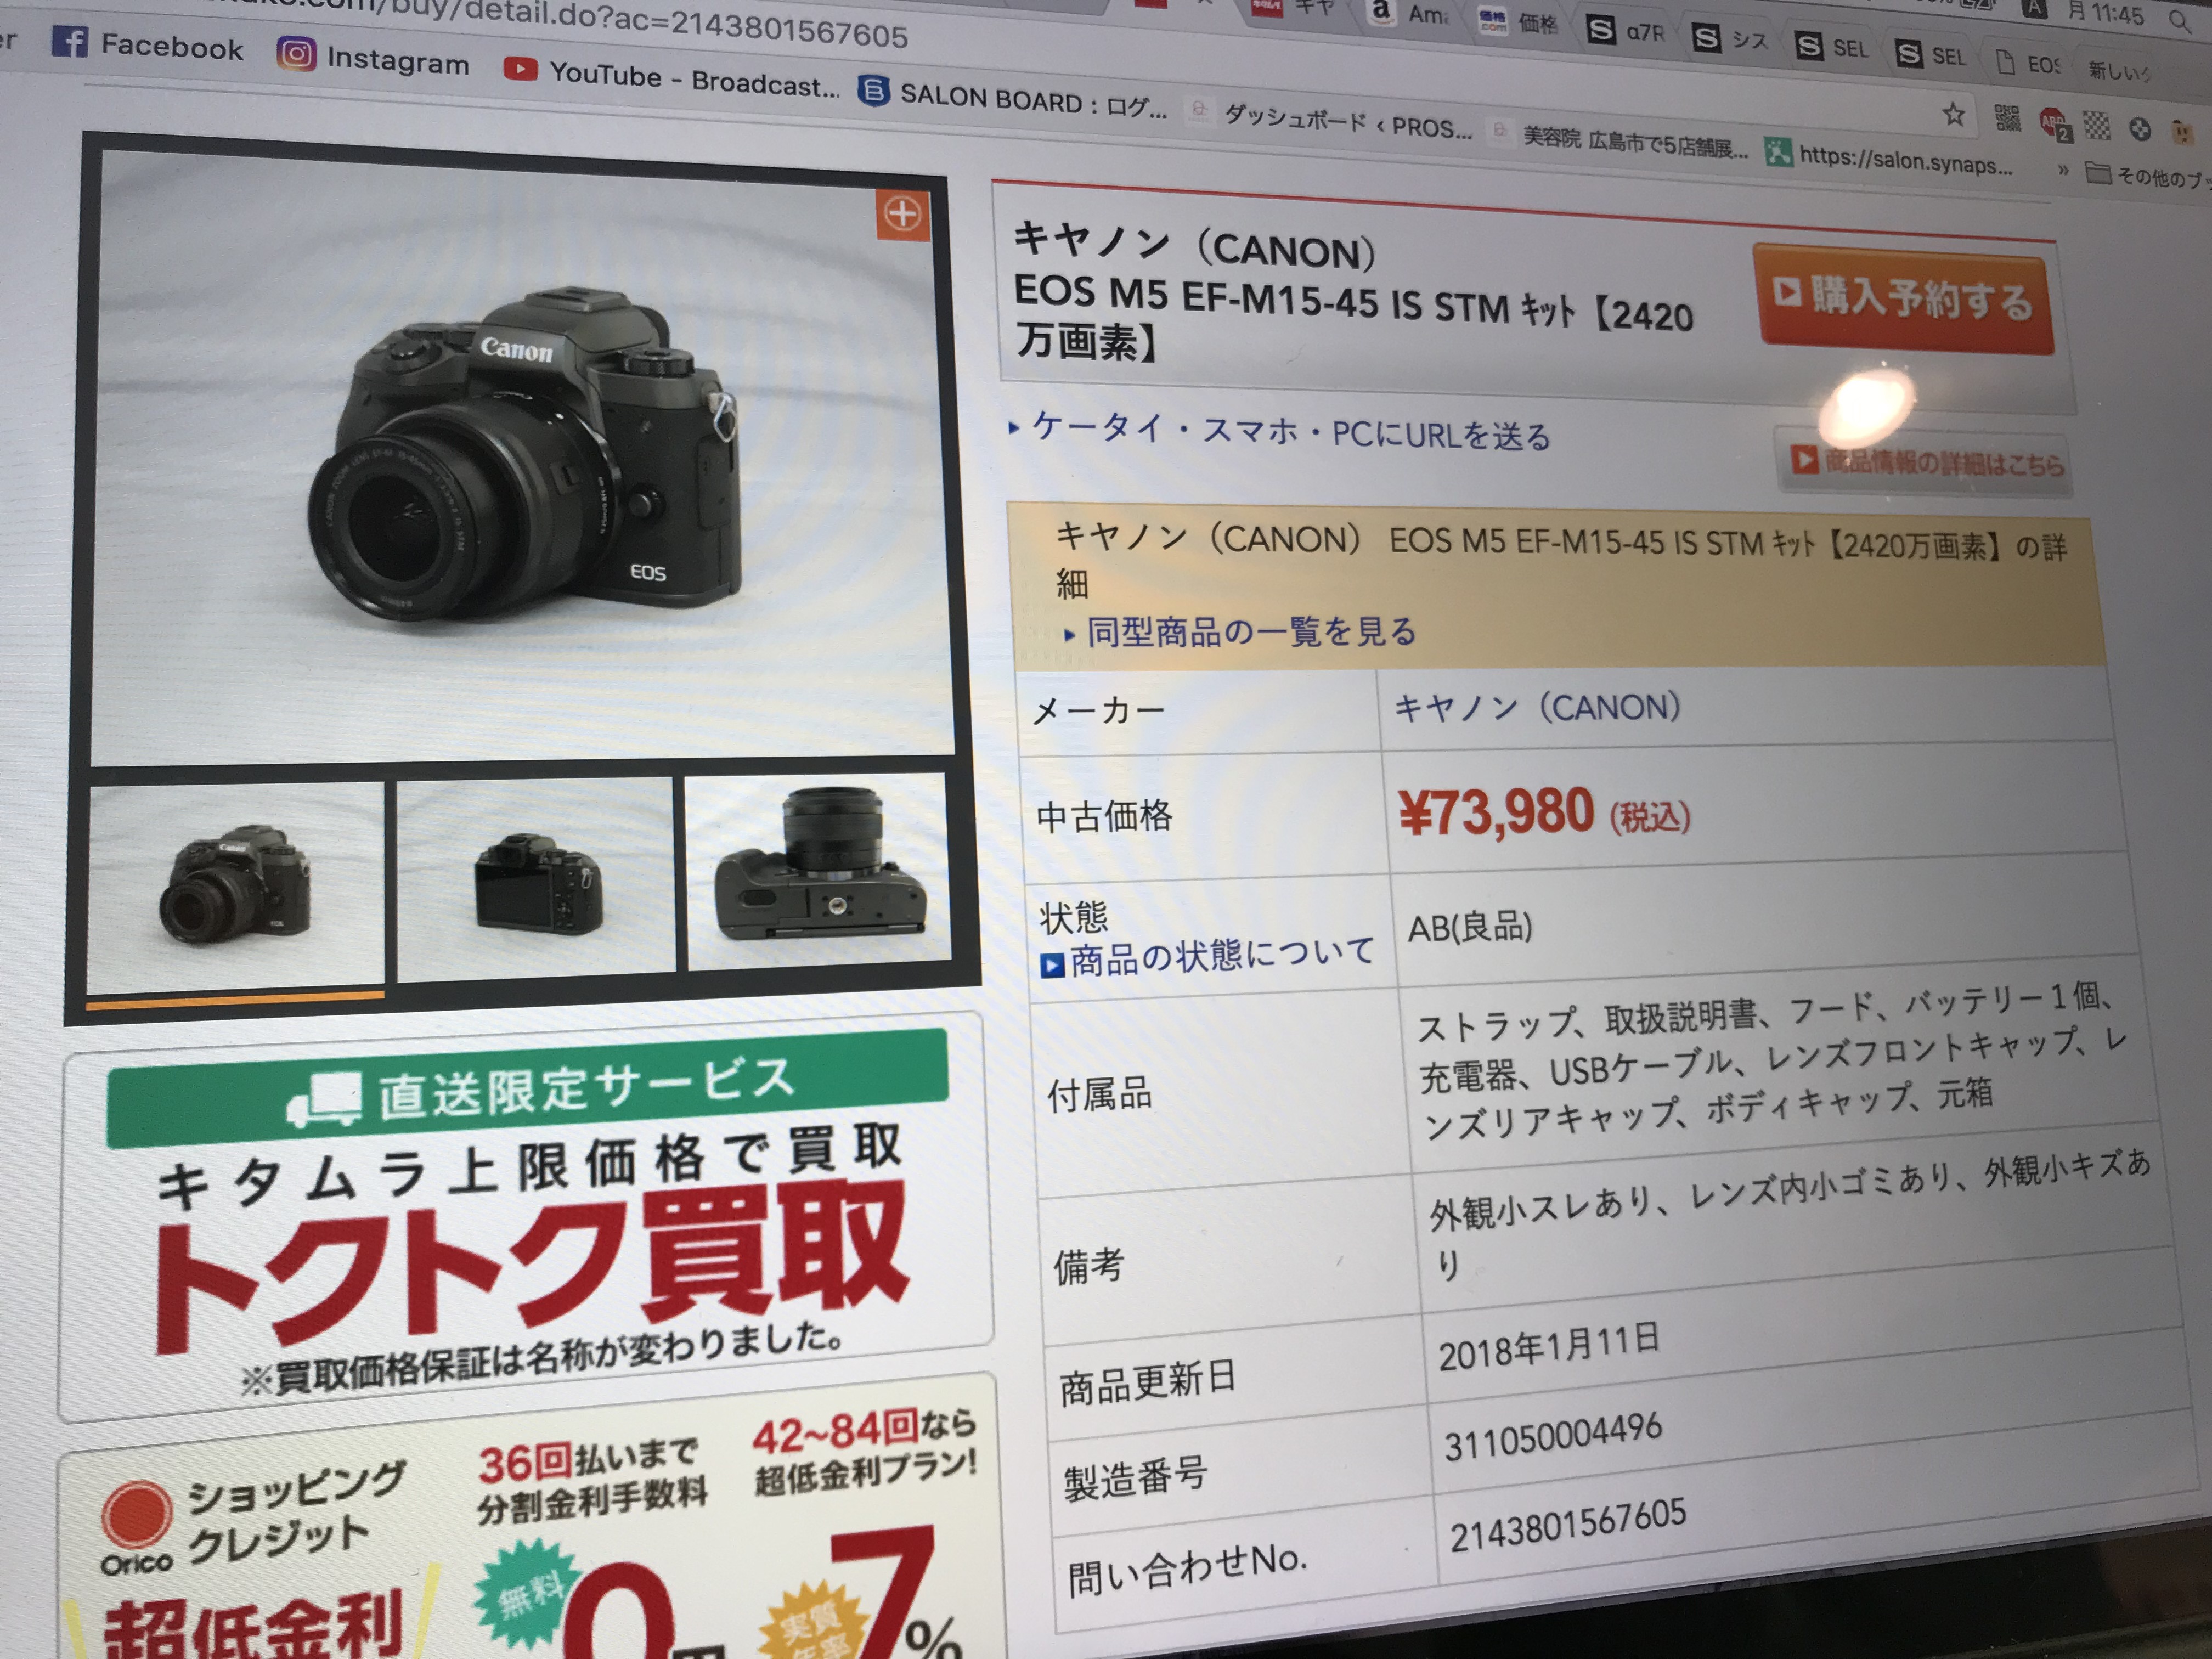Image resolution: width=2212 pixels, height=1659 pixels.
Task: Click the 購入予約する button
Action: tap(1905, 298)
